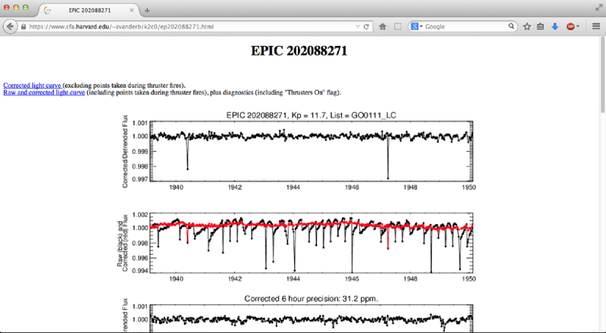Open a new tab with plus button
606x333 pixels.
tap(147, 10)
